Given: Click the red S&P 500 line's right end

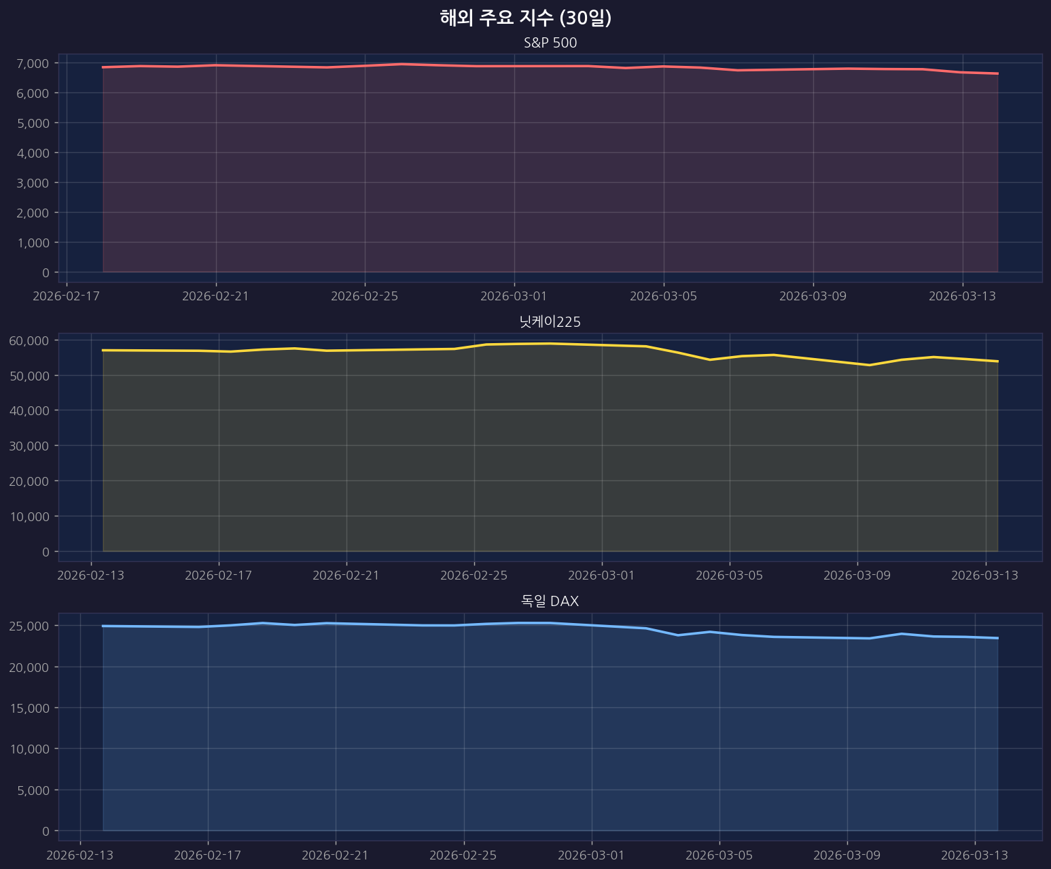Looking at the screenshot, I should pyautogui.click(x=997, y=73).
